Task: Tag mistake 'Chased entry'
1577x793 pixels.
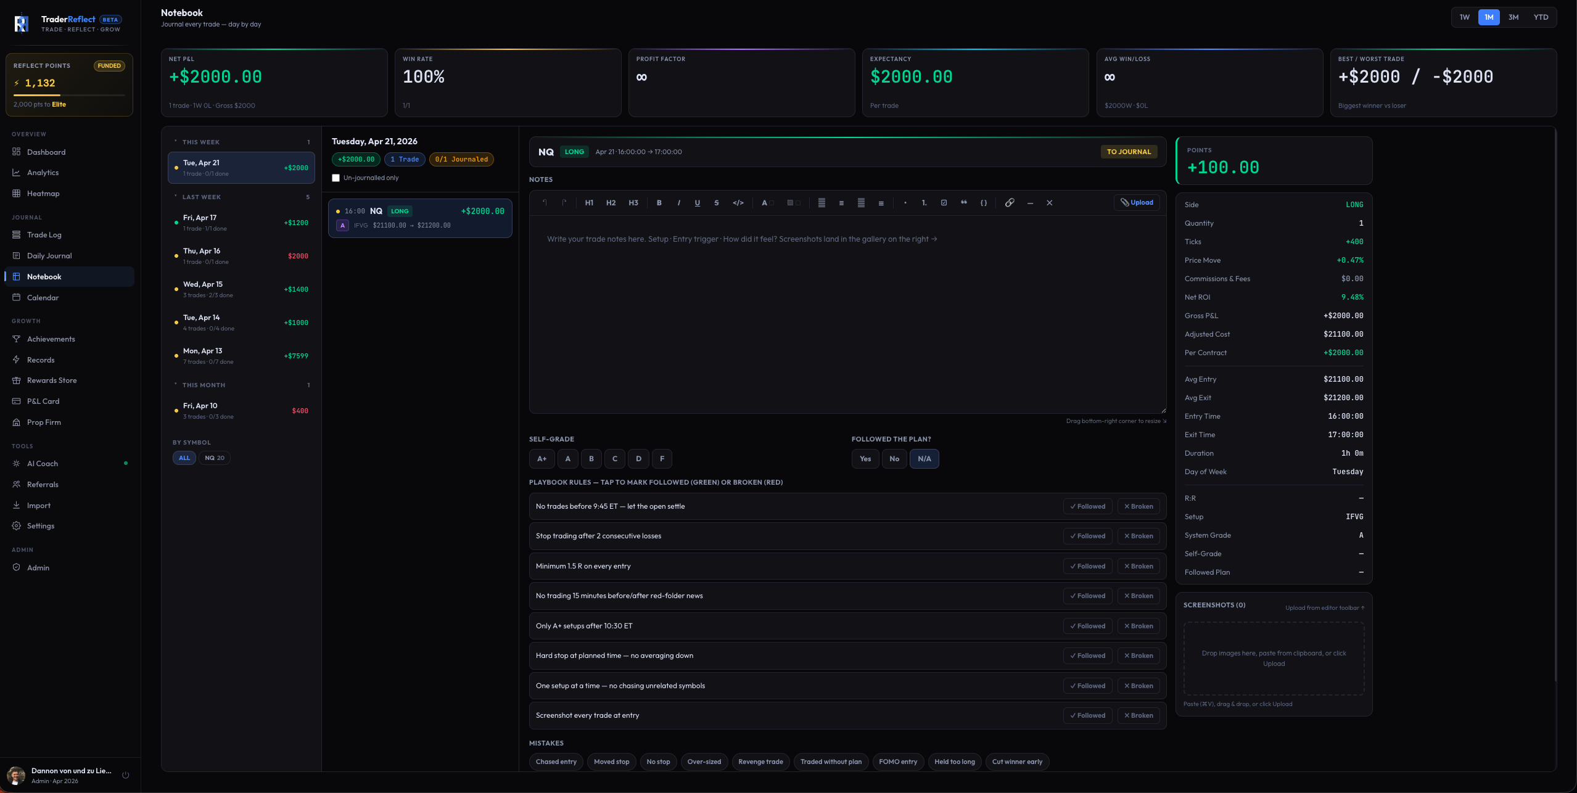Action: coord(556,762)
